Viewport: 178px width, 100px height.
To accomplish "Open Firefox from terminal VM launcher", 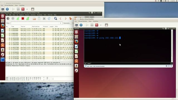I will pyautogui.click(x=76, y=42).
